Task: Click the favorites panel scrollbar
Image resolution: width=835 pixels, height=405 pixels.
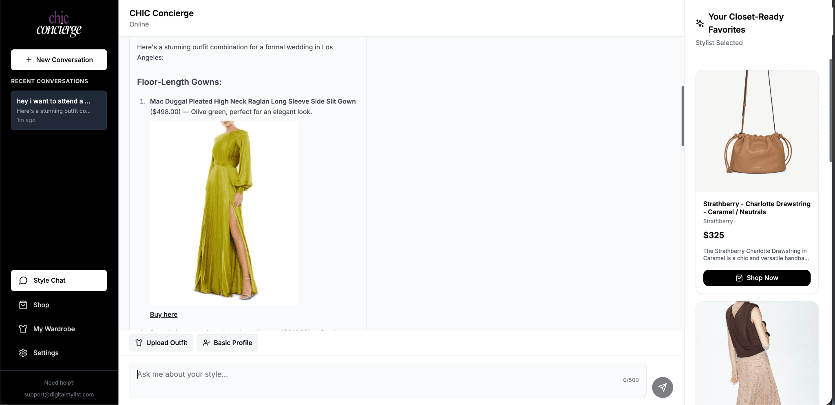Action: pos(831,110)
